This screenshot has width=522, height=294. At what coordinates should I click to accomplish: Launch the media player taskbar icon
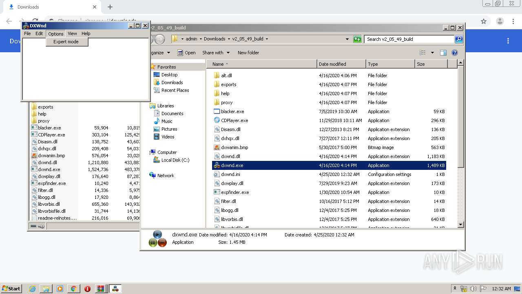[60, 289]
